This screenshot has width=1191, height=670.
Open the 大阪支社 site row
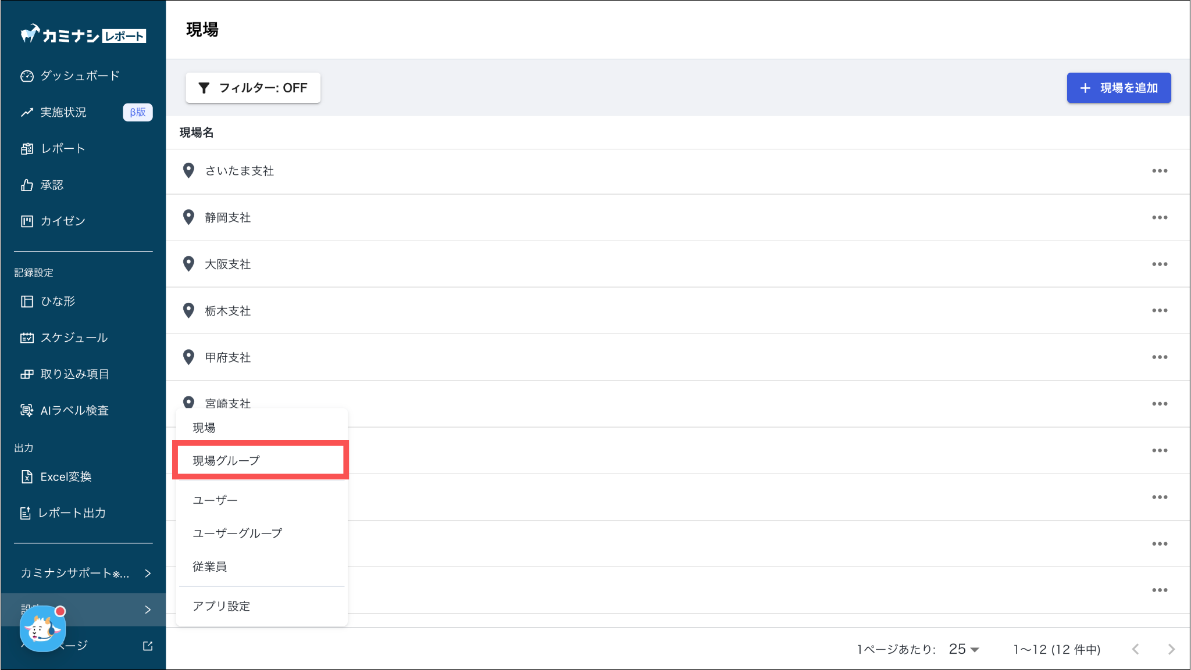[x=228, y=264]
